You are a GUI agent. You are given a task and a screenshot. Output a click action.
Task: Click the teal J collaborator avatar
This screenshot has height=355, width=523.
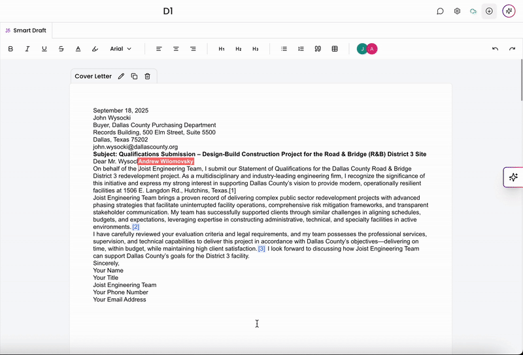point(362,49)
